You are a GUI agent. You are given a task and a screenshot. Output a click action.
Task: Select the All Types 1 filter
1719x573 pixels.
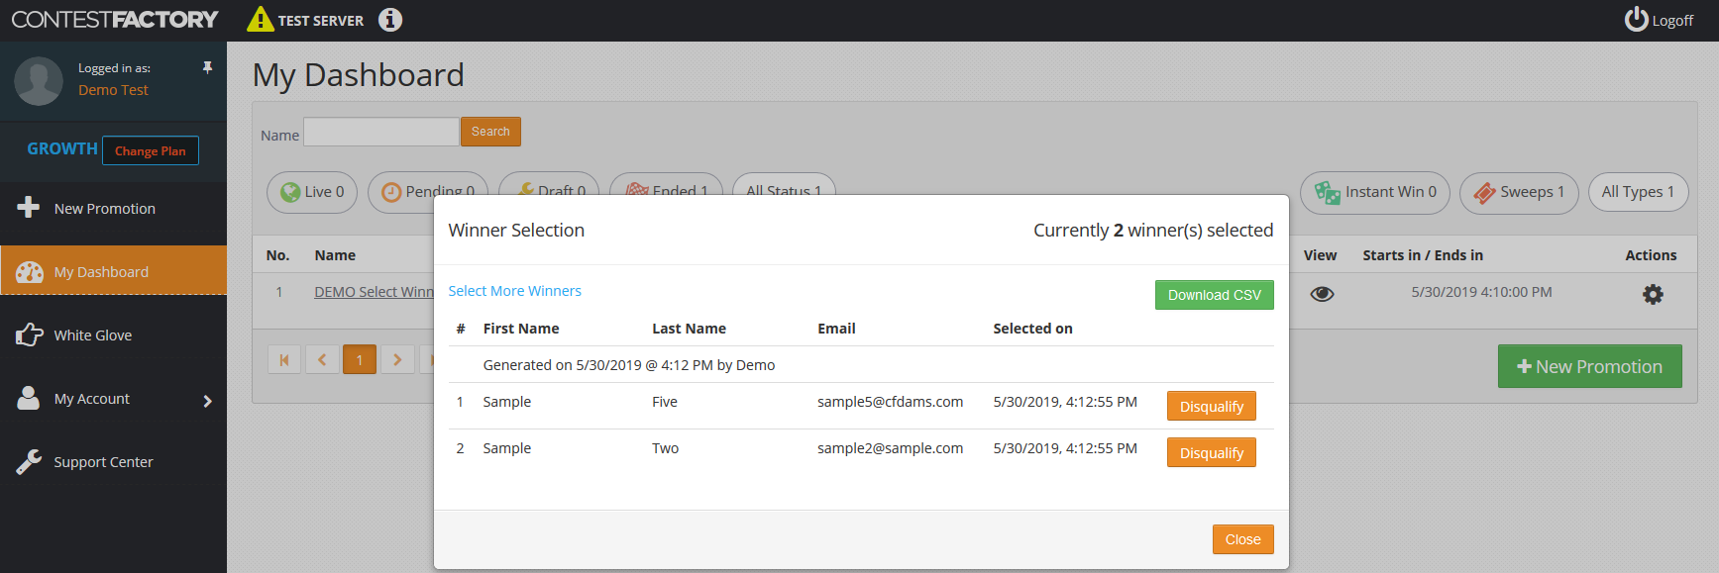tap(1638, 192)
